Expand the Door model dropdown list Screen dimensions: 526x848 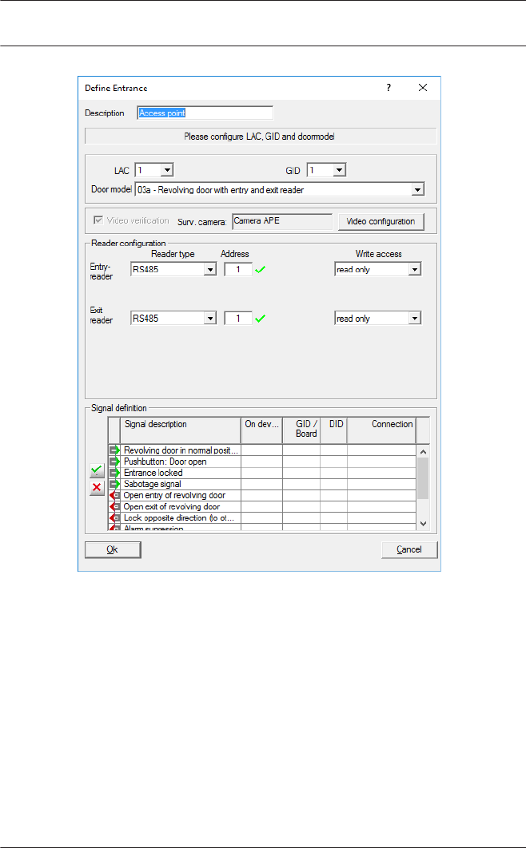[417, 190]
